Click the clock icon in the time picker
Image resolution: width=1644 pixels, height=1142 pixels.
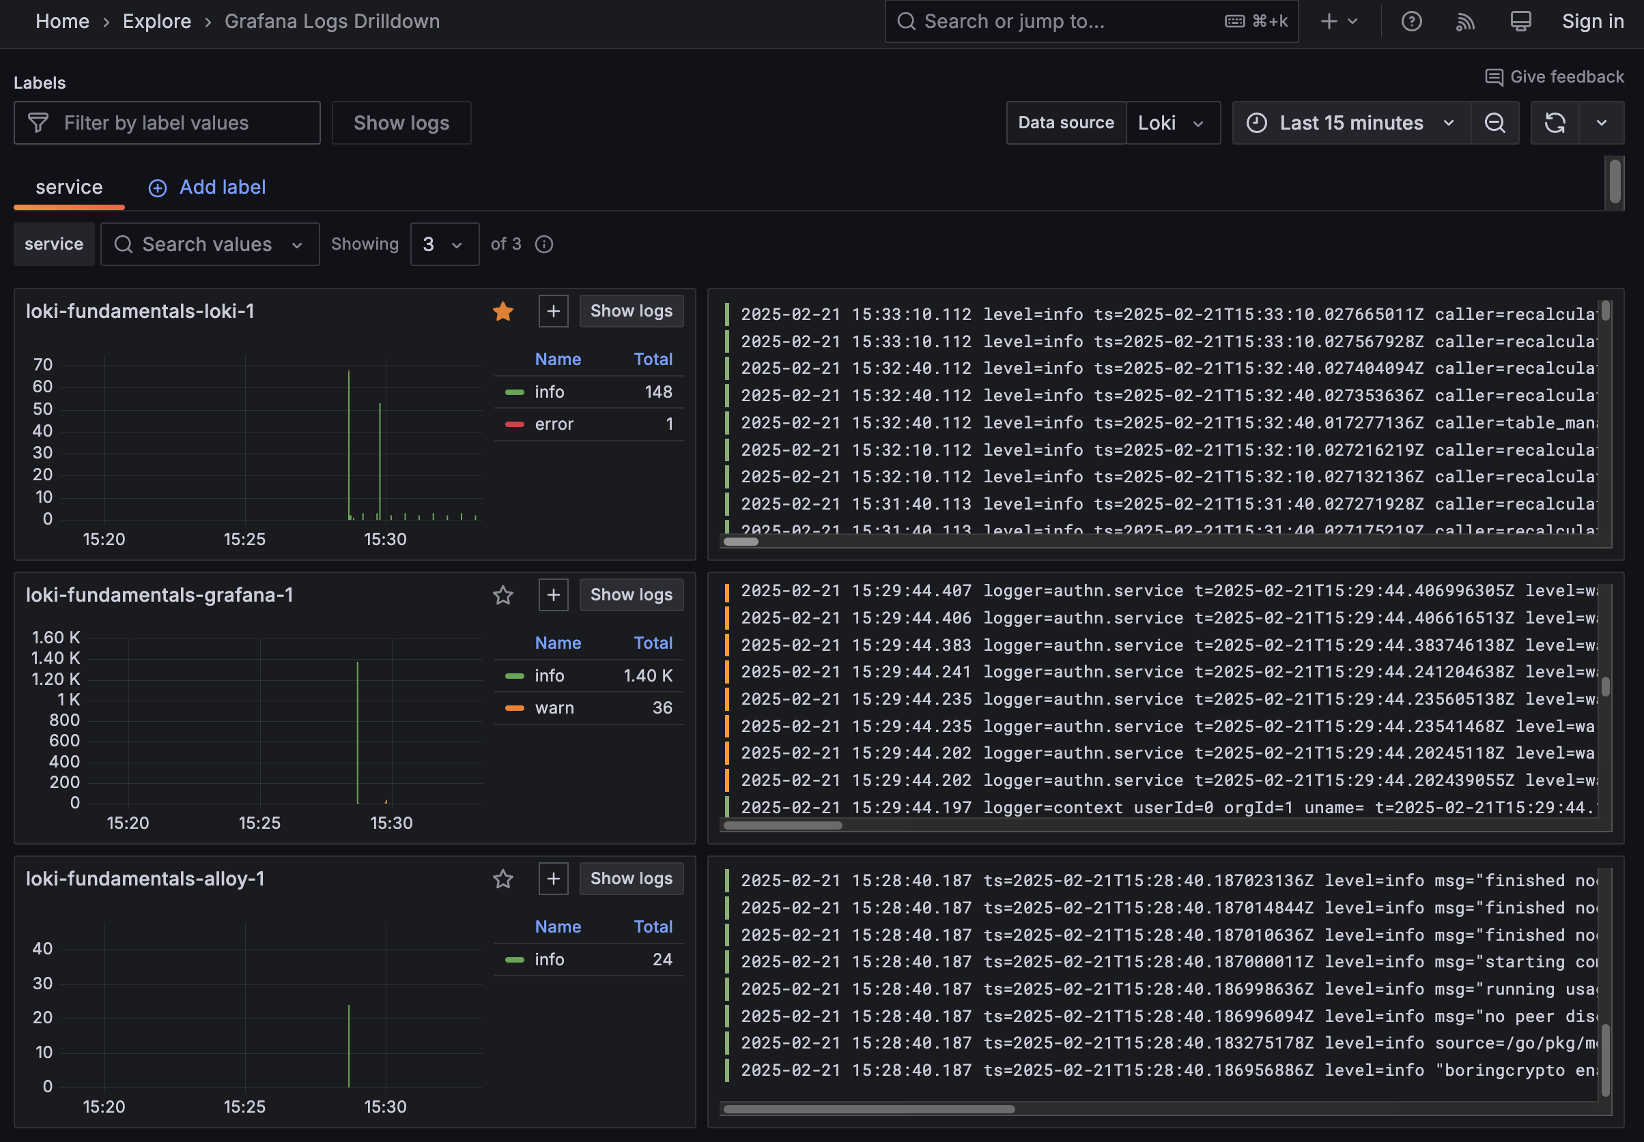[1258, 122]
